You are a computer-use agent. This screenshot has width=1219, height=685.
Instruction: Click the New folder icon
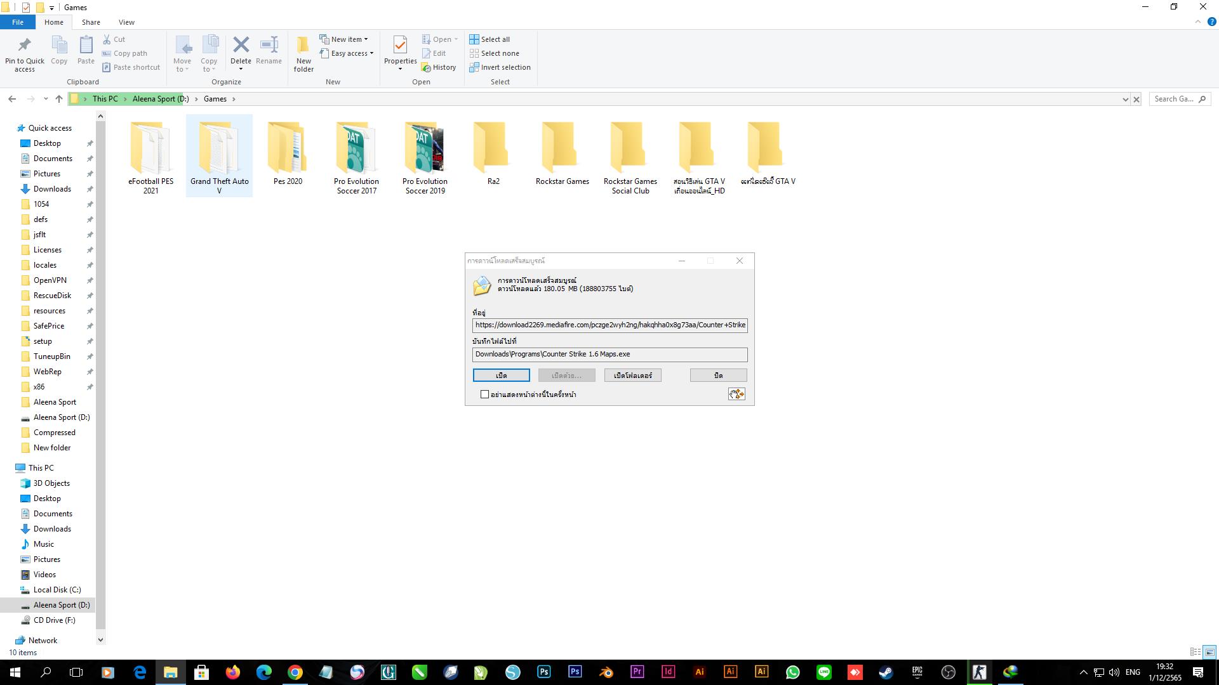point(303,46)
